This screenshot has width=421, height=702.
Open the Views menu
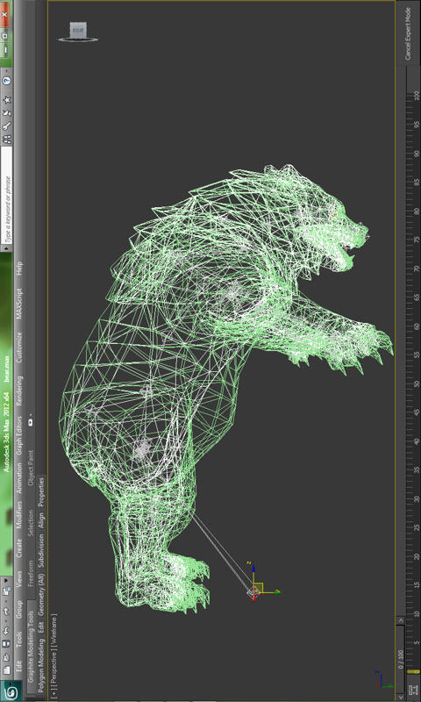point(18,579)
